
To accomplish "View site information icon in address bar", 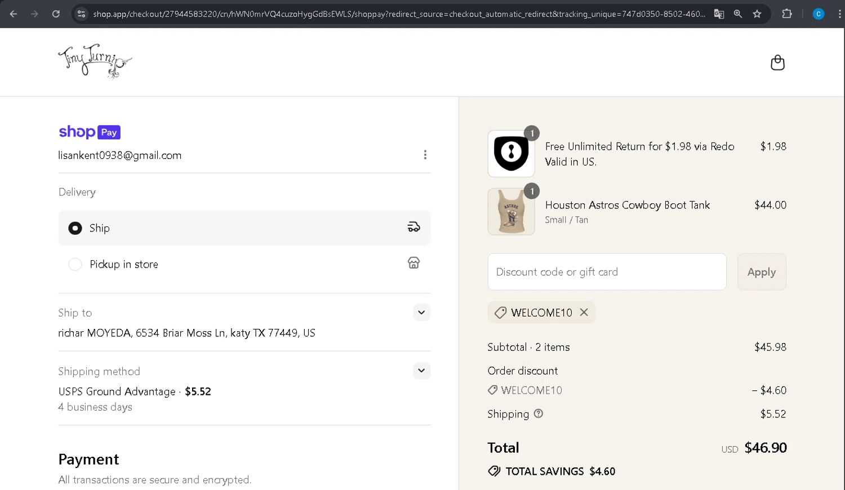I will point(82,14).
